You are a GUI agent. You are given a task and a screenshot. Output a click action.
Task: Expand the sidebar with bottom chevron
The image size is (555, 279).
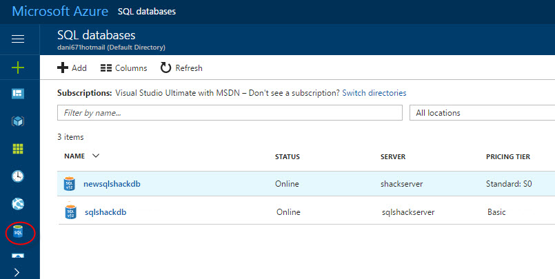17,272
